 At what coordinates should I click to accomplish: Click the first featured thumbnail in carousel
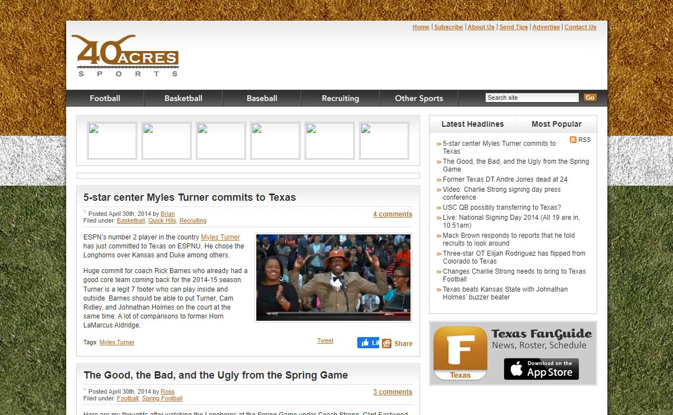pos(112,141)
